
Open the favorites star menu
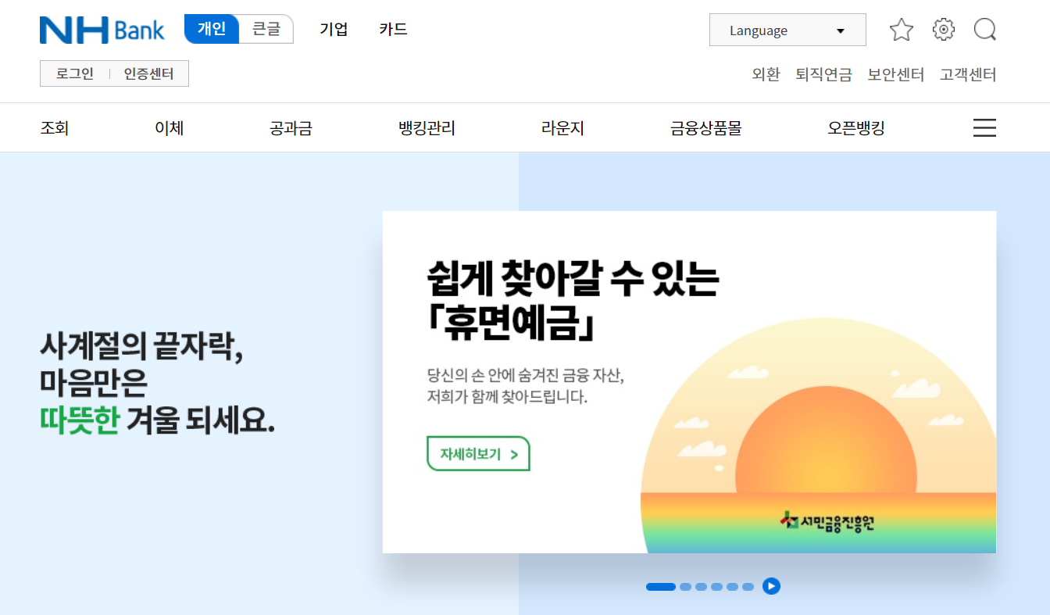900,29
